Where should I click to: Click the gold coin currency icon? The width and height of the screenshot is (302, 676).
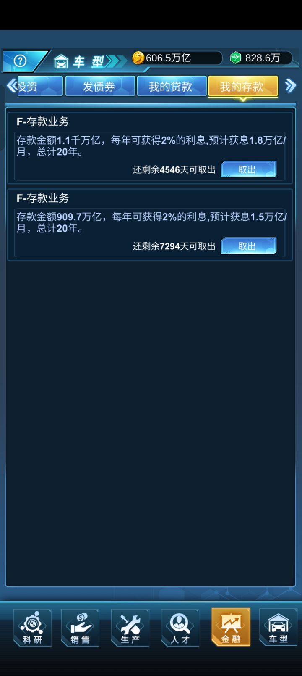coord(138,58)
